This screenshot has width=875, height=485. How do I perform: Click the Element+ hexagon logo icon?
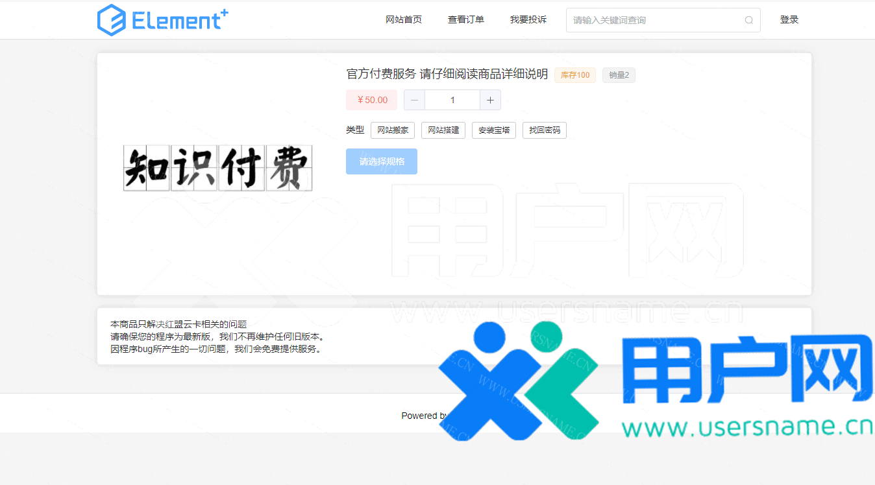[111, 20]
